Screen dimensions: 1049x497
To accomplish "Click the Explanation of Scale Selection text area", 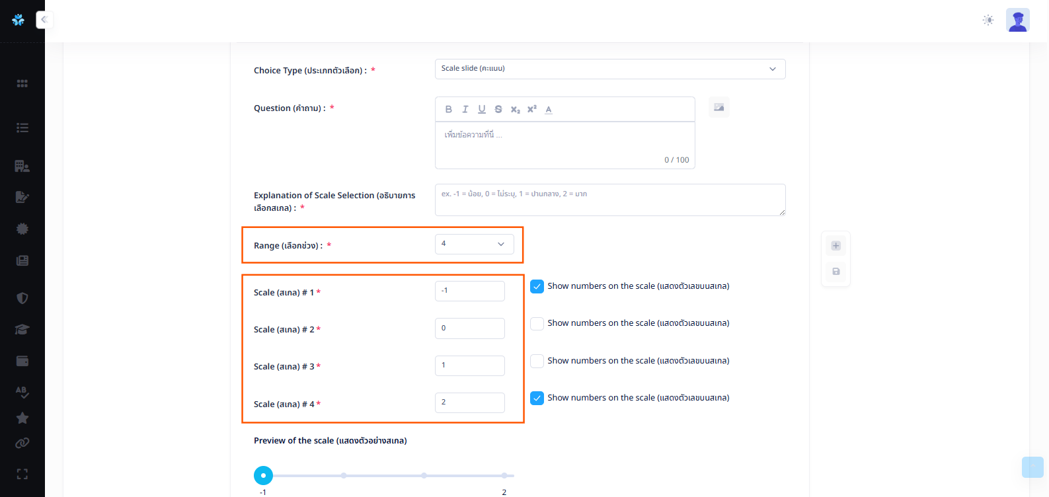I will pos(609,200).
